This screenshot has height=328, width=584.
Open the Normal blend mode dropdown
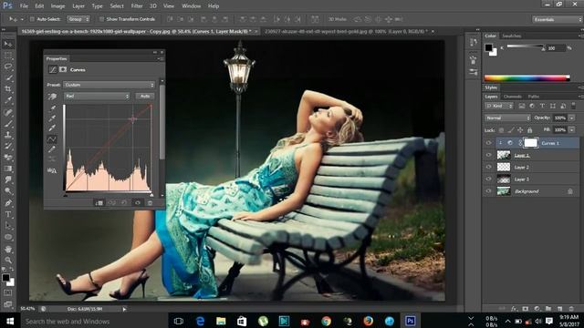click(x=507, y=118)
